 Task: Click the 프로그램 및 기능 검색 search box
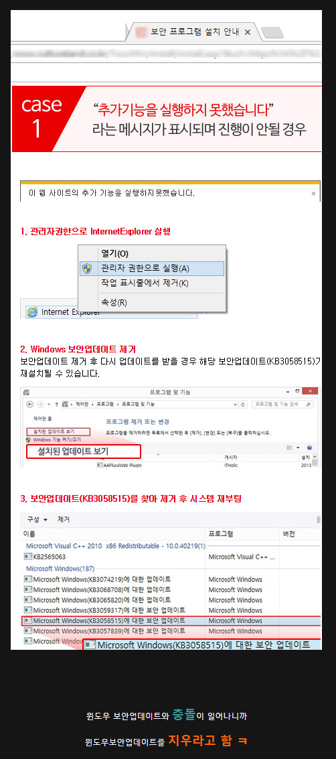[x=283, y=404]
